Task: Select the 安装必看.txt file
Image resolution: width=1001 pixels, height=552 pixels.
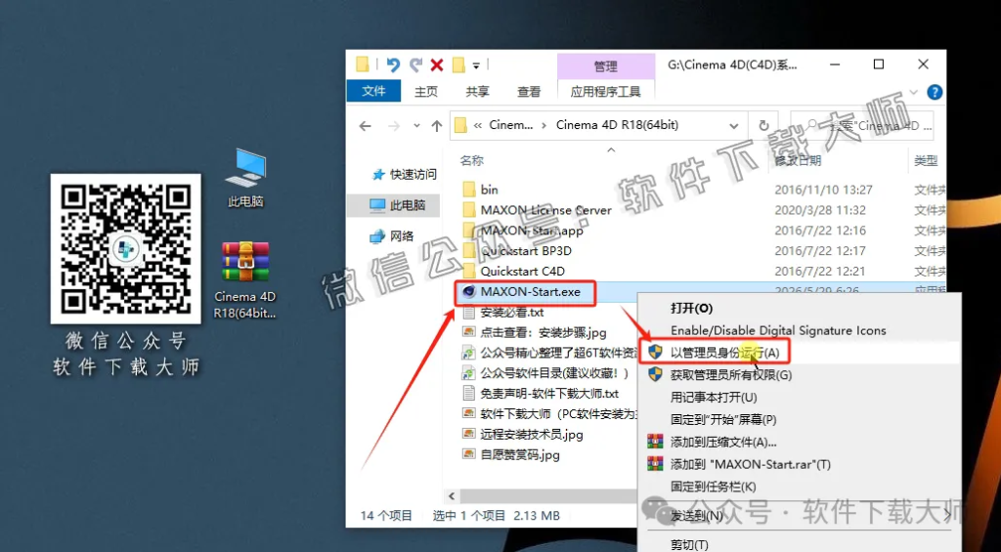Action: point(503,312)
